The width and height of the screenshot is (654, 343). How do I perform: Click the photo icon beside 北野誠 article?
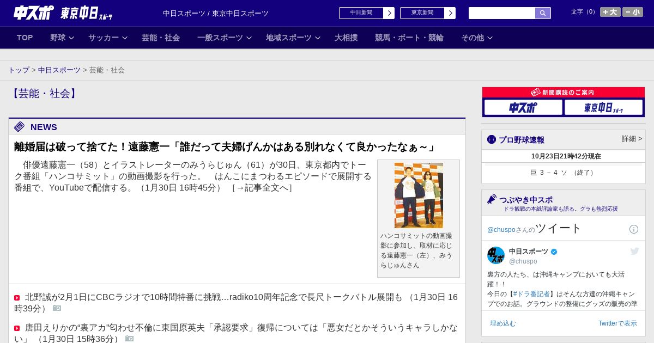57,308
